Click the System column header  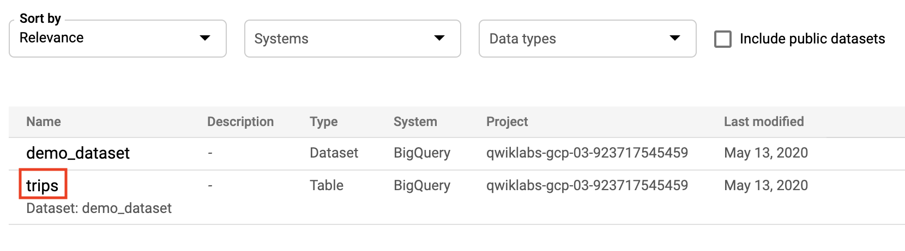[x=415, y=122]
